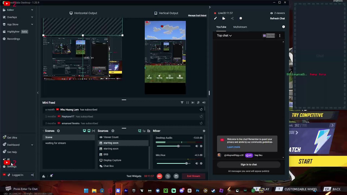Click Test Widgets

[x=134, y=176]
